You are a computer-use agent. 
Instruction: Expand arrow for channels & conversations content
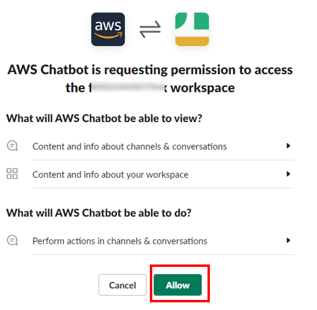(x=288, y=146)
